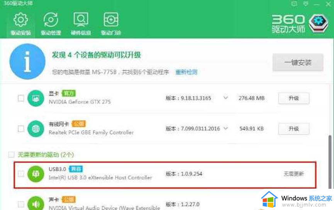Viewport: 334px width, 210px height.
Task: Select the 版本 1.0.9.254 text
Action: click(184, 174)
